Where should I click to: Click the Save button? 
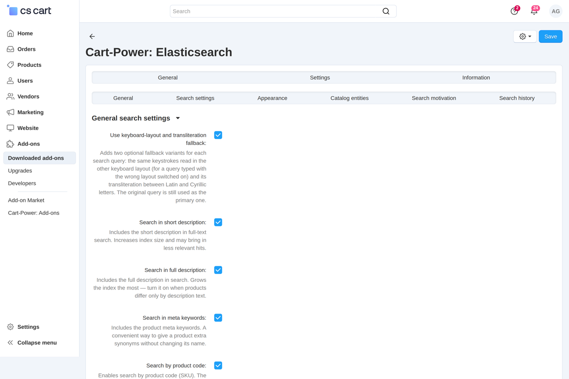[x=551, y=36]
